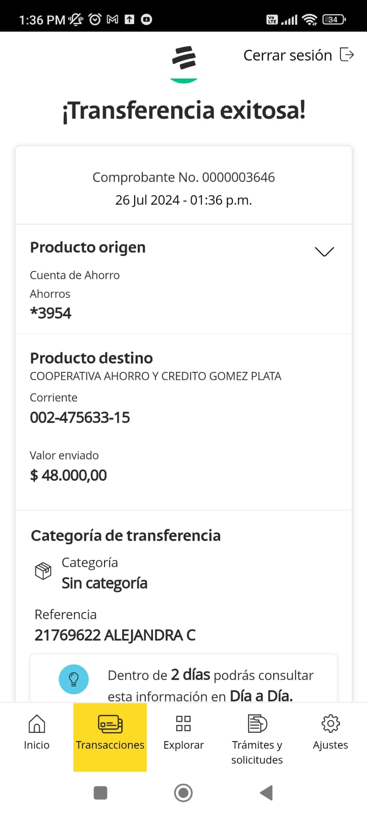Tap the Explorar grid icon
Image resolution: width=367 pixels, height=816 pixels.
click(x=183, y=723)
